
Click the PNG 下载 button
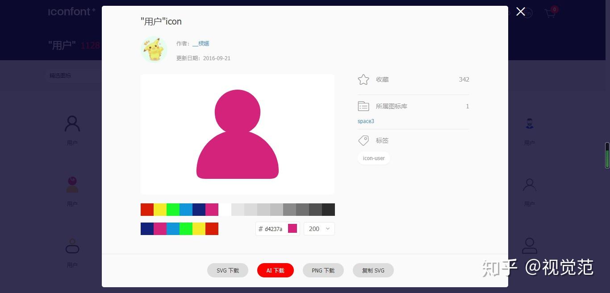(x=323, y=270)
